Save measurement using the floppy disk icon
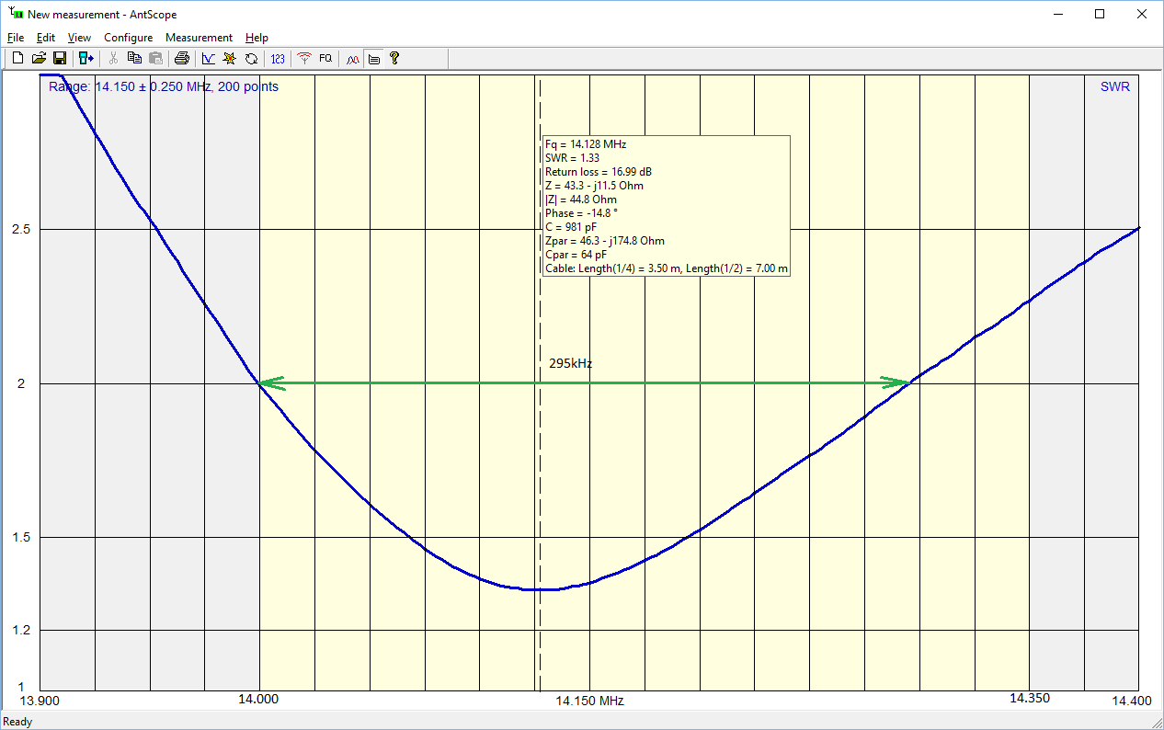The width and height of the screenshot is (1164, 730). tap(59, 59)
